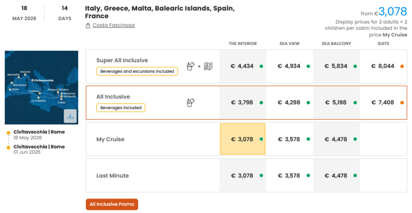Click the beverage icon in All Inclusive row
The image size is (412, 213).
191,103
